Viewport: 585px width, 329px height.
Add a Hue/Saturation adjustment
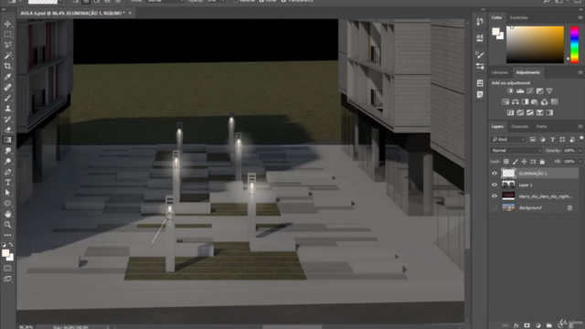505,101
